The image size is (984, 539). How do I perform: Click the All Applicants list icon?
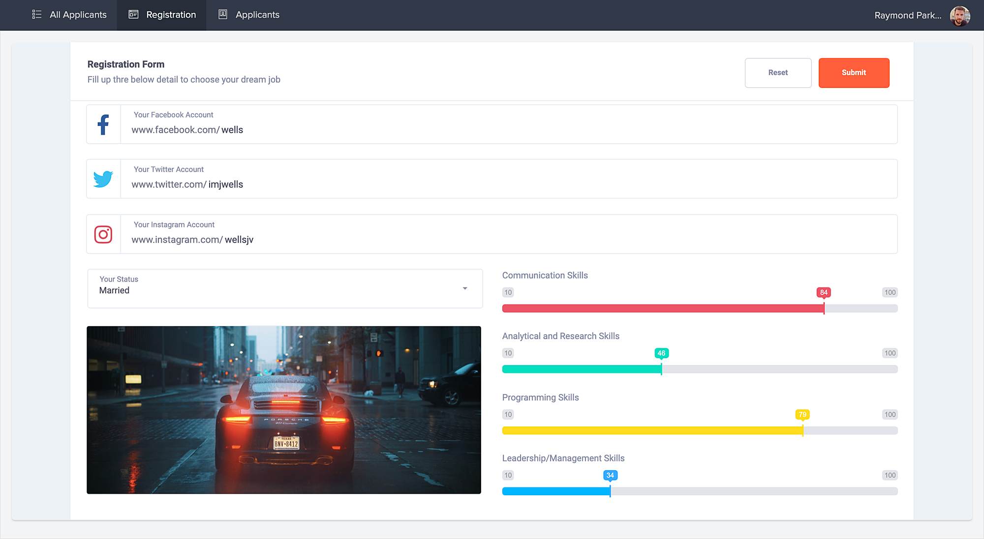point(36,14)
